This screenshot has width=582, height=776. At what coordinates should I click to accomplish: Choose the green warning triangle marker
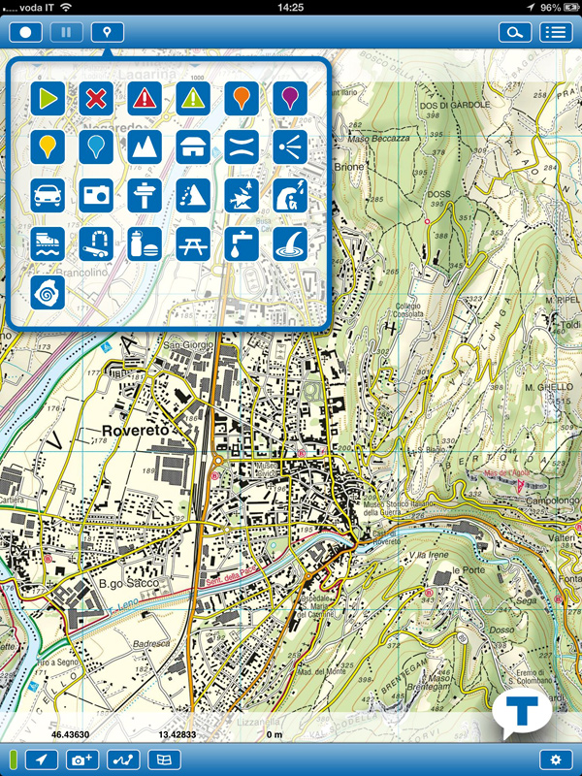pos(193,99)
